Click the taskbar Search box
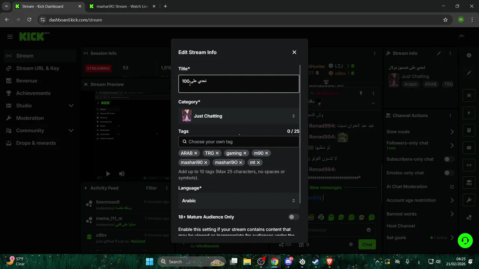Viewport: 479px width, 269px height. (x=192, y=262)
